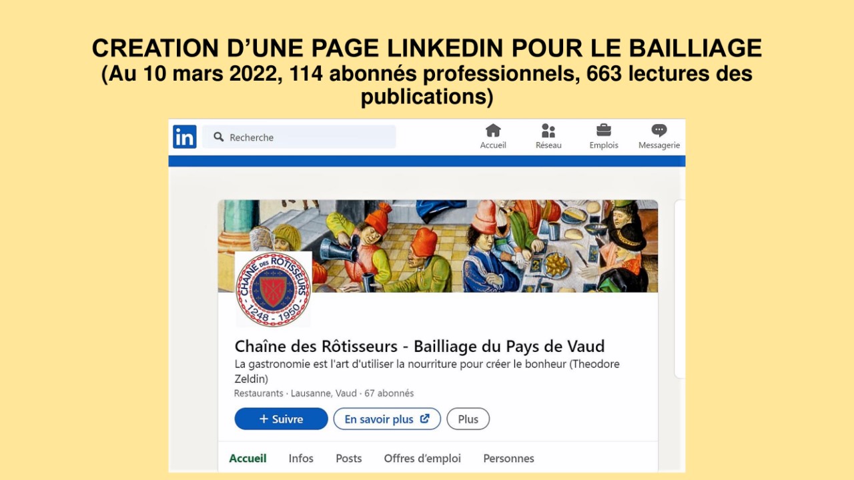Click the search magnifier icon
Viewport: 854px width, 480px height.
pos(219,137)
